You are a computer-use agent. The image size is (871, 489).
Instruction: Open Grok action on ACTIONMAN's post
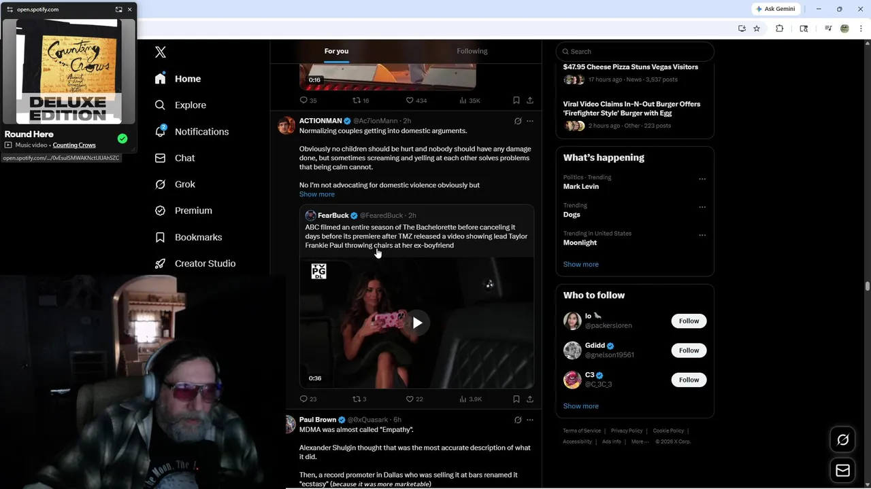point(518,121)
